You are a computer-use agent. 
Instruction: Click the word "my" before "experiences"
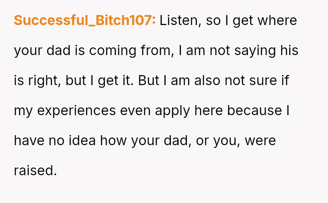23,111
